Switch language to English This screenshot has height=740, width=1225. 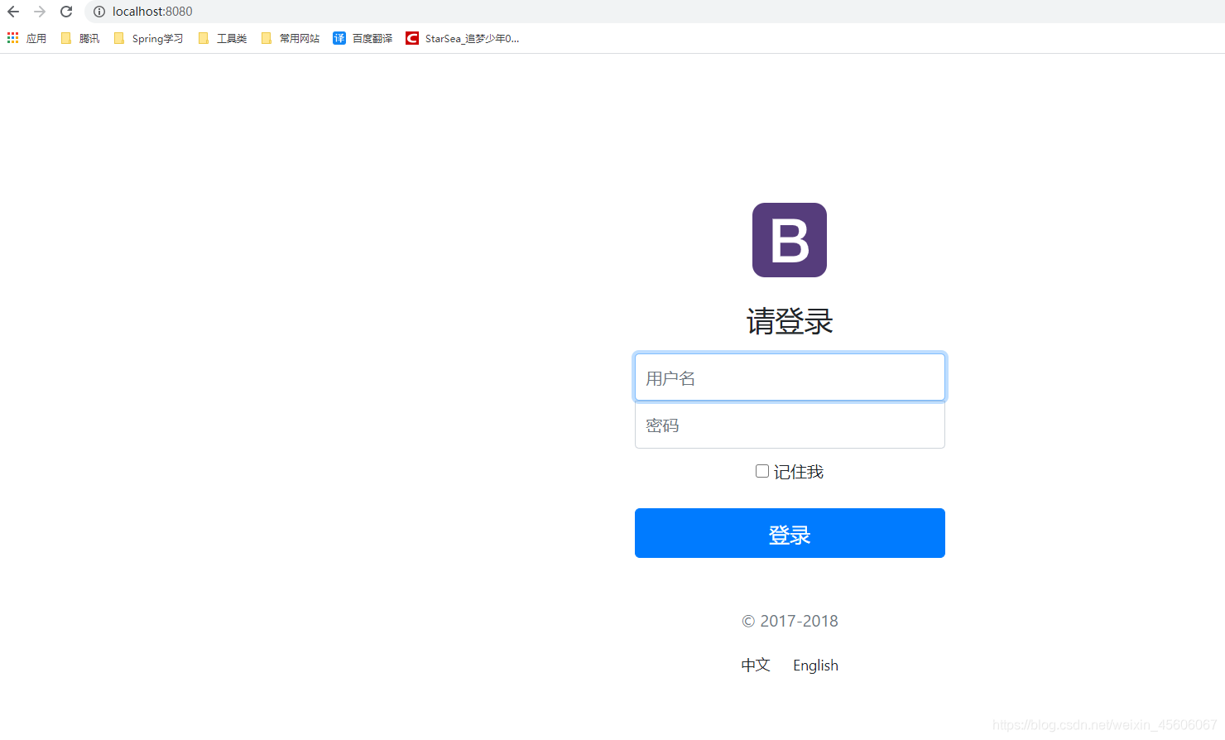click(815, 666)
